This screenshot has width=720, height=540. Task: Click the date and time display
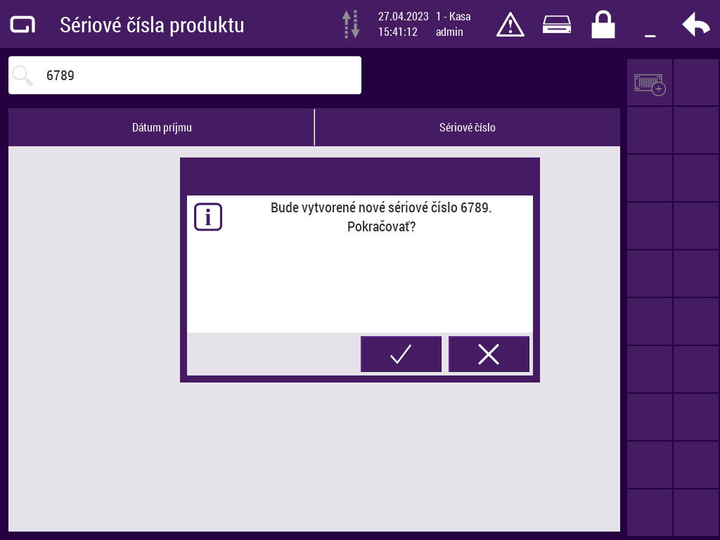[x=402, y=24]
